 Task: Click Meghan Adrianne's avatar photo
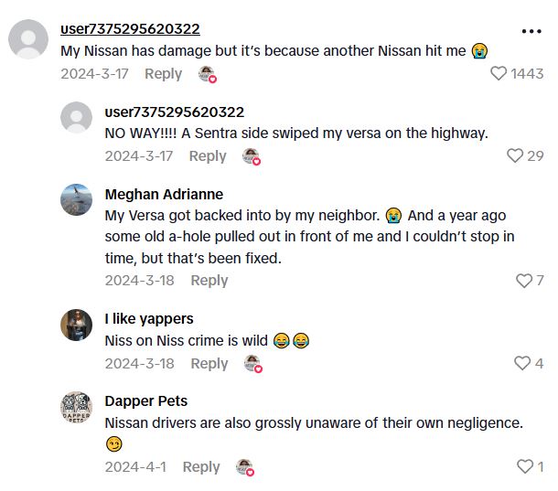76,200
